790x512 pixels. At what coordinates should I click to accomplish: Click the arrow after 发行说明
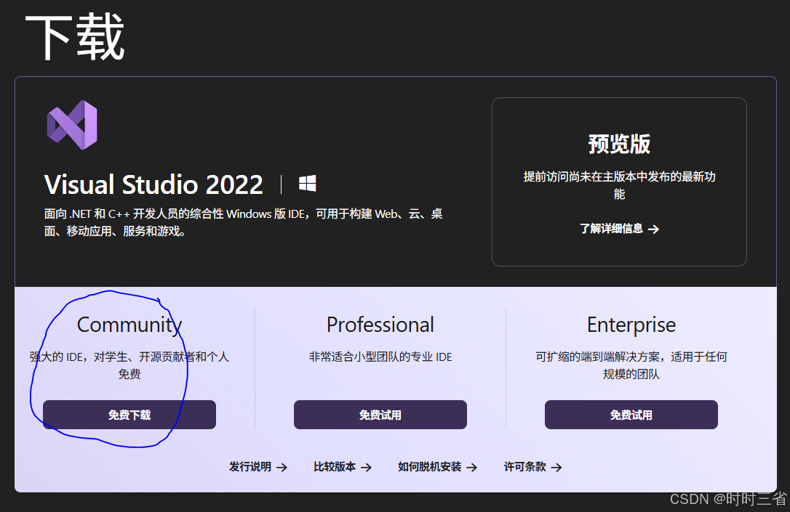(282, 468)
